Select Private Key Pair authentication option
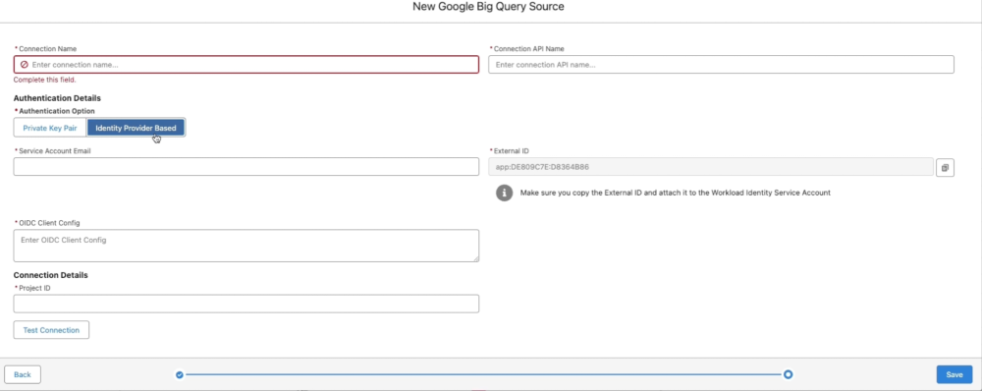This screenshot has height=391, width=982. click(x=50, y=128)
